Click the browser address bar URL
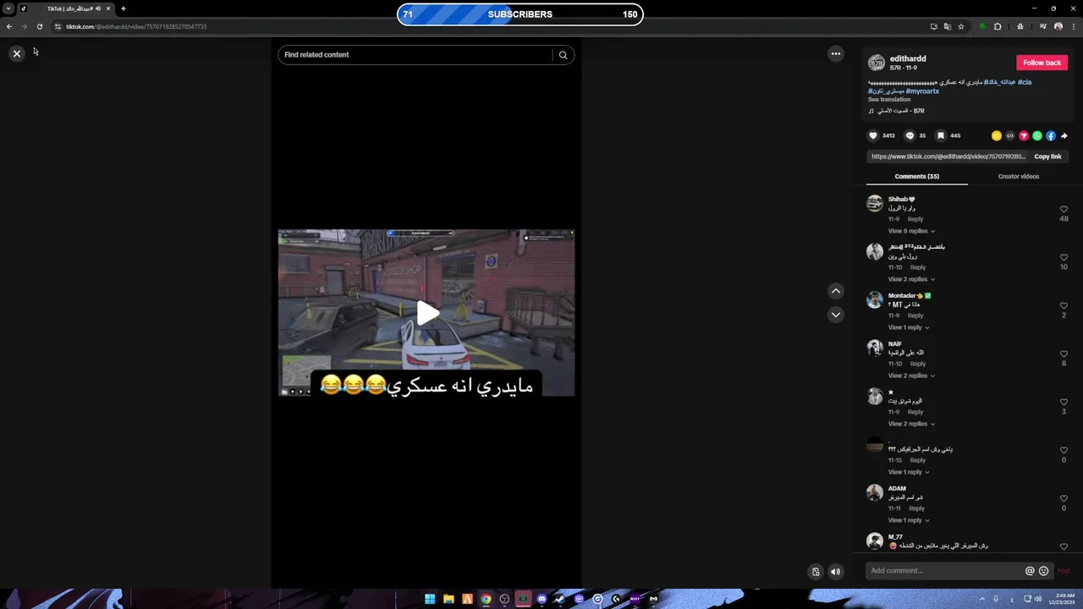The width and height of the screenshot is (1083, 609). (136, 26)
